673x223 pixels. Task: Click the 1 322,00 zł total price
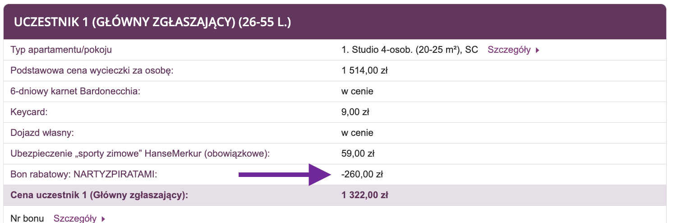pyautogui.click(x=365, y=195)
